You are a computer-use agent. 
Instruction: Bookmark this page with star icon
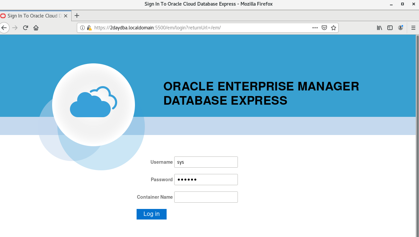pyautogui.click(x=334, y=28)
